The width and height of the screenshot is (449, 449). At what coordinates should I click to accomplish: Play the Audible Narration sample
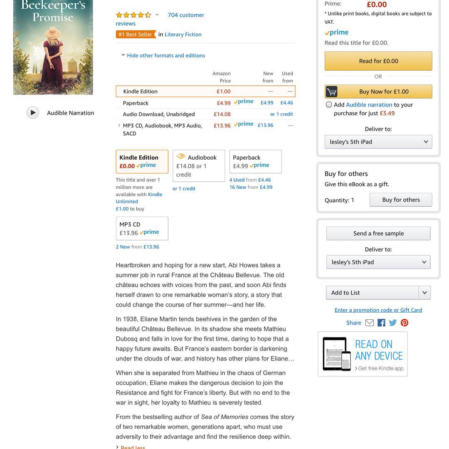(33, 113)
